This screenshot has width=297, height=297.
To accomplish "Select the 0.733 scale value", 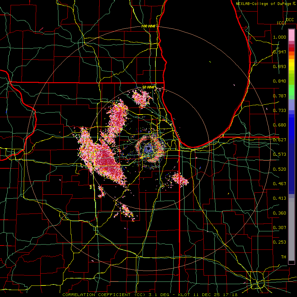I will tap(280, 111).
